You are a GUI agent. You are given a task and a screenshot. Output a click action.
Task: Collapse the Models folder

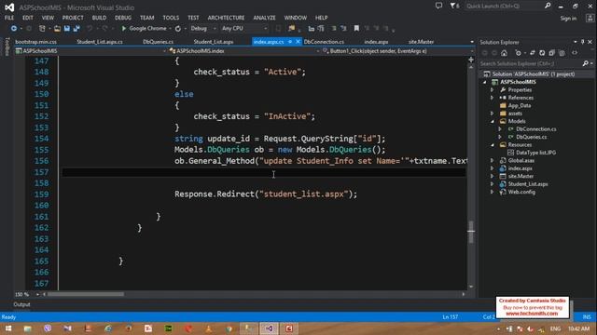[492, 121]
